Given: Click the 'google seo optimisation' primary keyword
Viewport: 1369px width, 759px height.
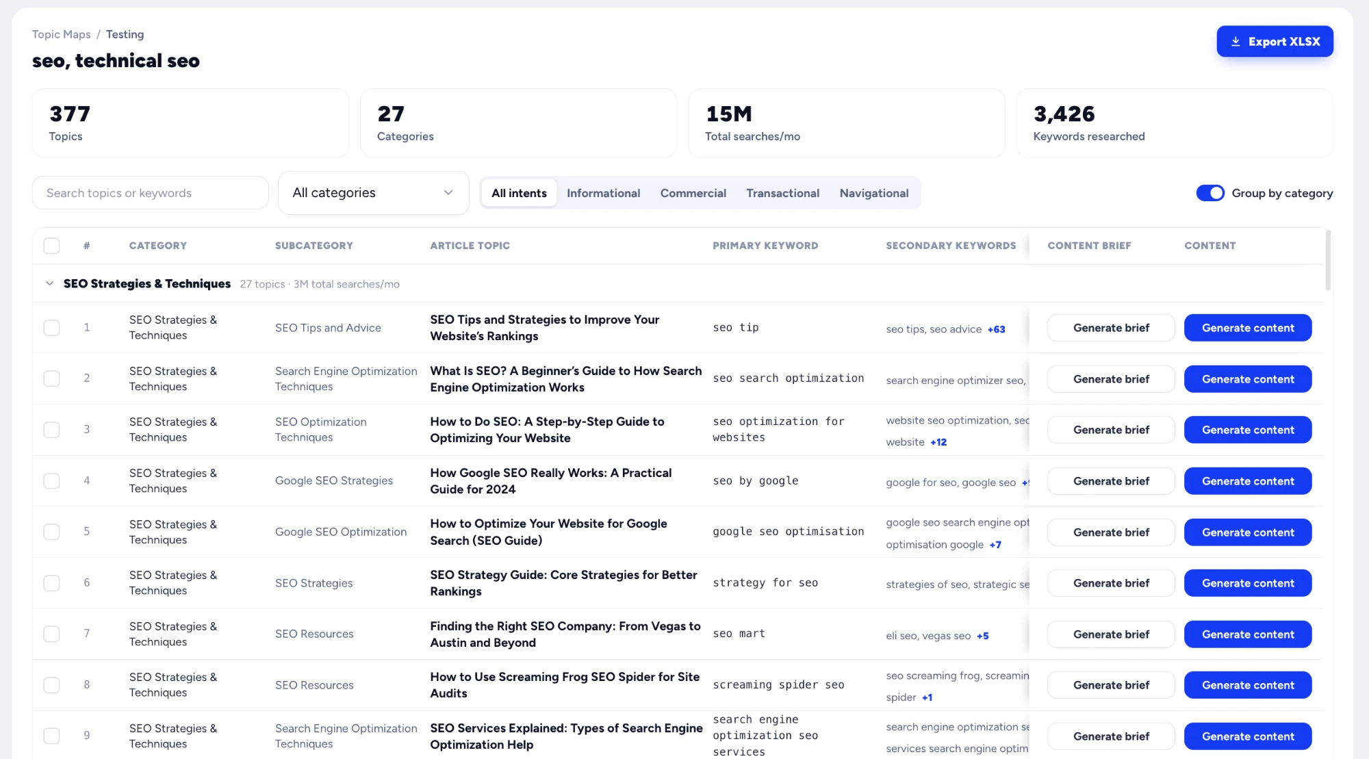Looking at the screenshot, I should pos(788,532).
